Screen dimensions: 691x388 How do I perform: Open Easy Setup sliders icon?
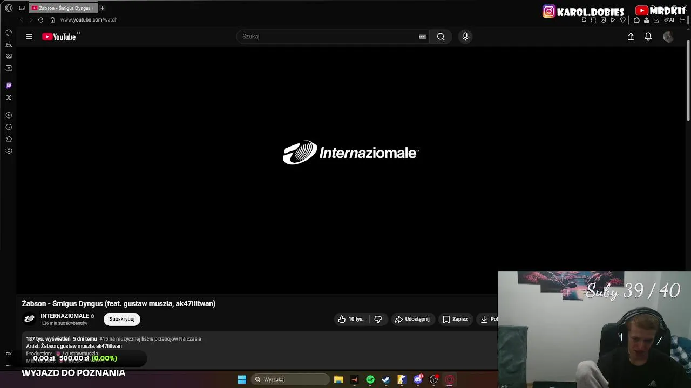coord(682,20)
